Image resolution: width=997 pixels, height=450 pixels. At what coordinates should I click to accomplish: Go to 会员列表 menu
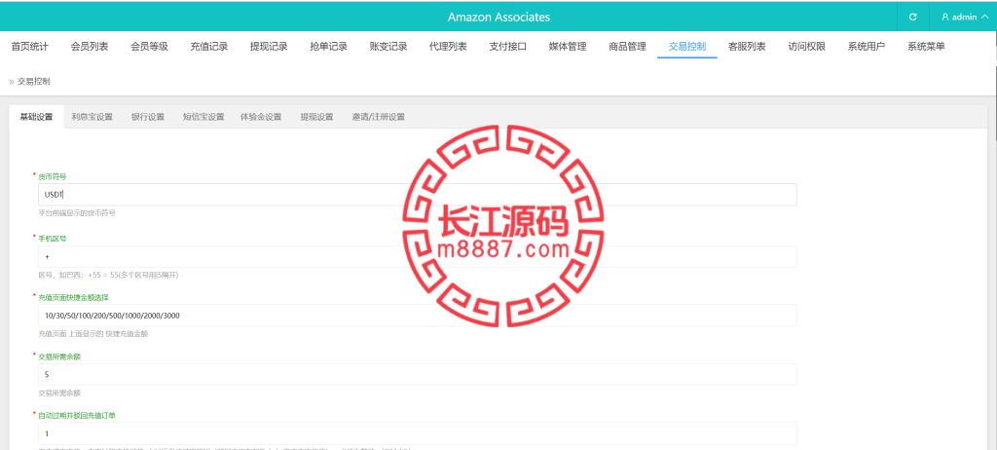[x=90, y=47]
